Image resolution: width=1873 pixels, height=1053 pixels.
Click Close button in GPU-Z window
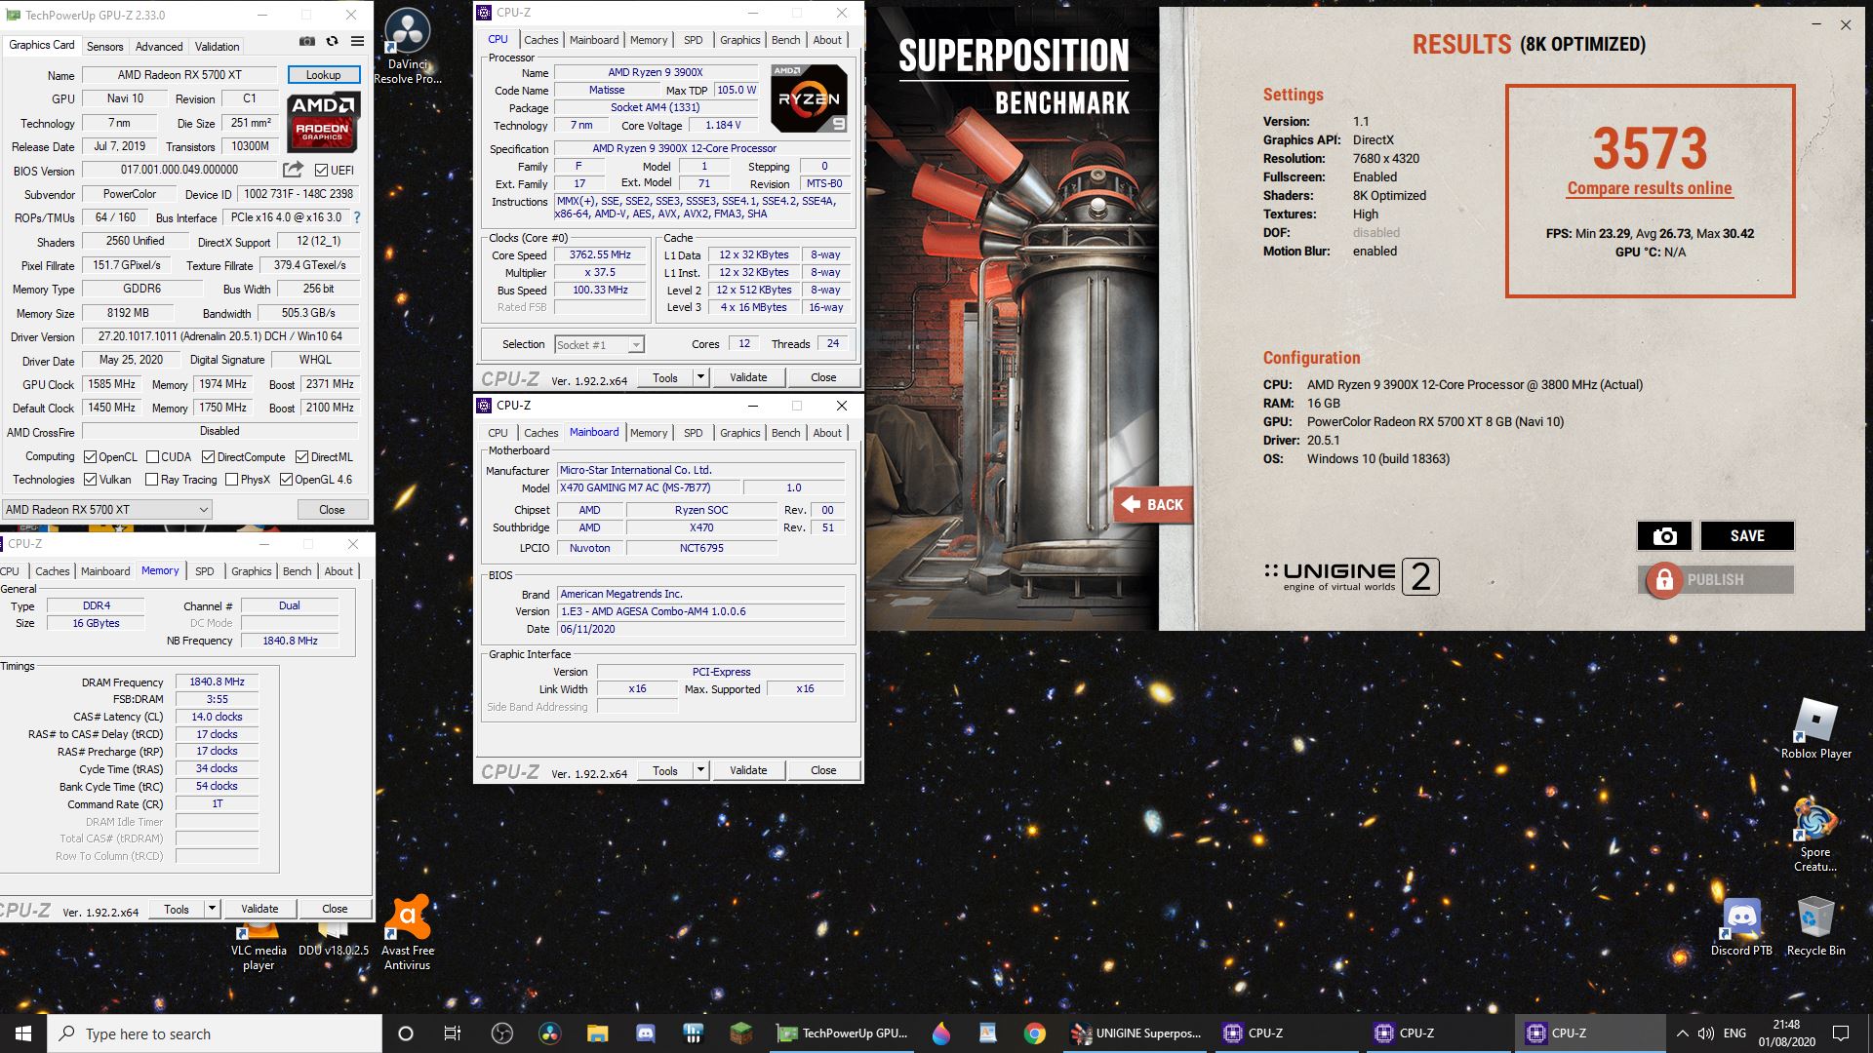point(332,510)
